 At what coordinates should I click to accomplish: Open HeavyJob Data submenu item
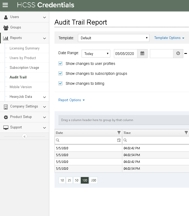point(21,96)
